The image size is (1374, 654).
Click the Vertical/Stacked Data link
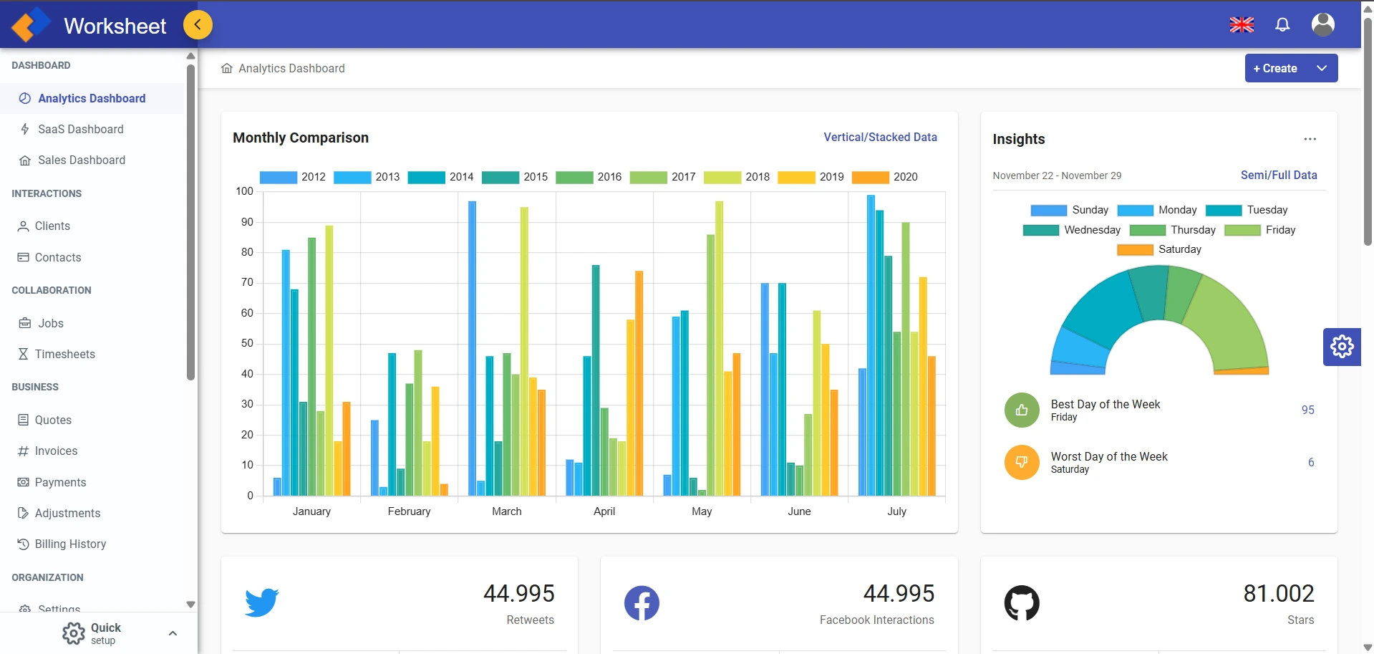tap(880, 137)
